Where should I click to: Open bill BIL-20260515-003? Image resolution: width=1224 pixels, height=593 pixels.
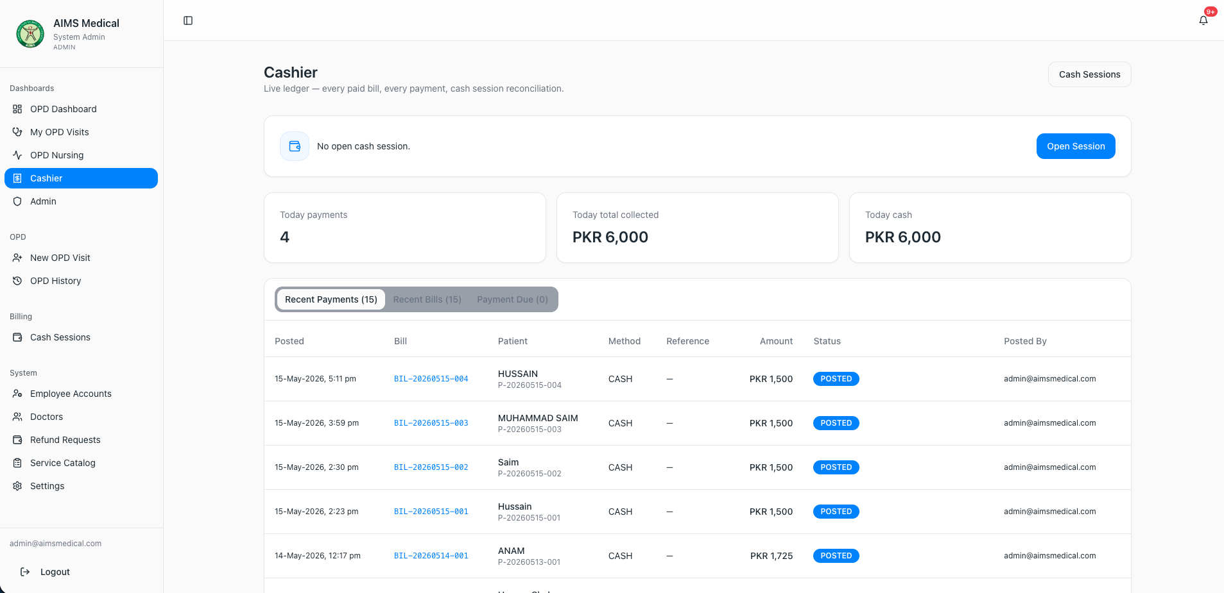pos(431,423)
